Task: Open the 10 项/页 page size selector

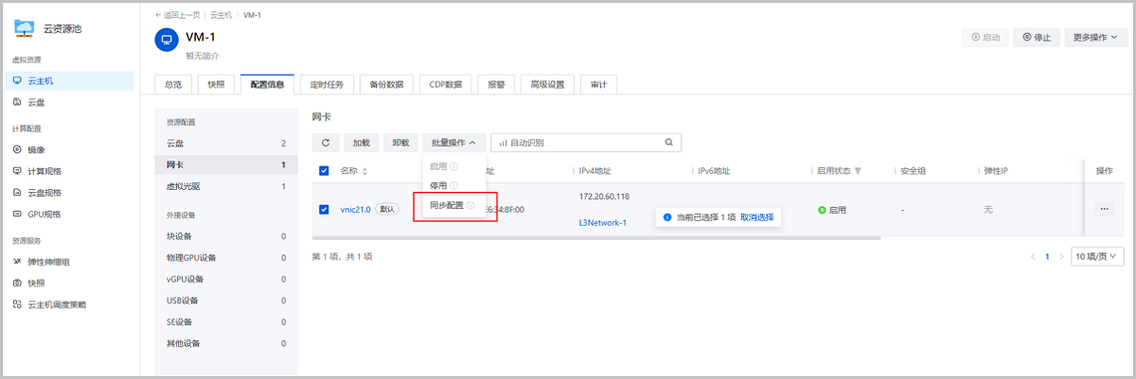Action: [1098, 256]
